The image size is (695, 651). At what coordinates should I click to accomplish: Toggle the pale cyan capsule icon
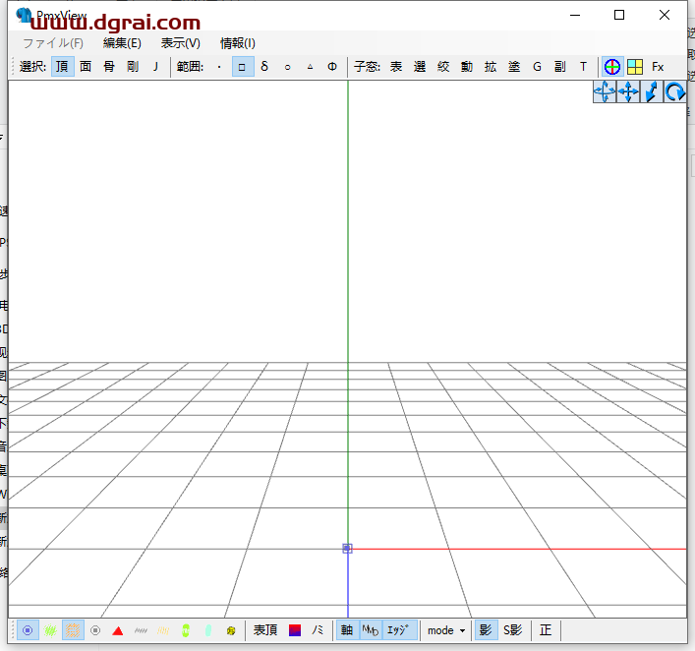[x=208, y=630]
